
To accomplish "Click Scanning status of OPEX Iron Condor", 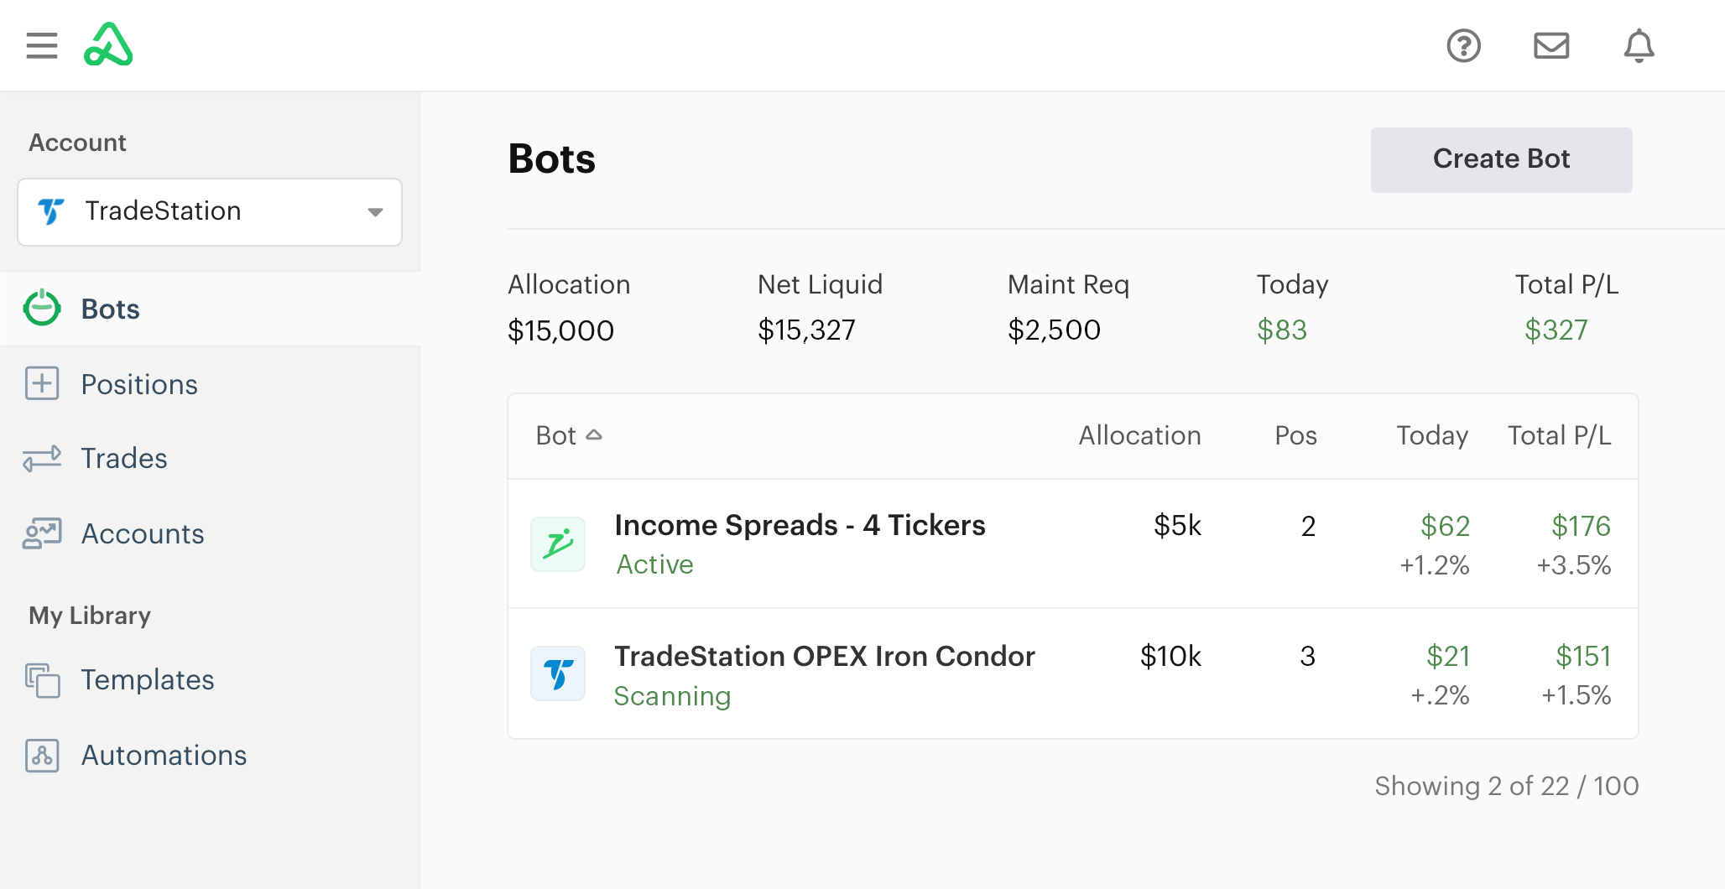I will pos(672,696).
